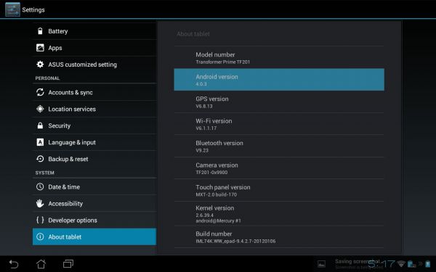
Task: Tap the 'V6.1.1.17' Wi-Fi value
Action: pos(206,128)
